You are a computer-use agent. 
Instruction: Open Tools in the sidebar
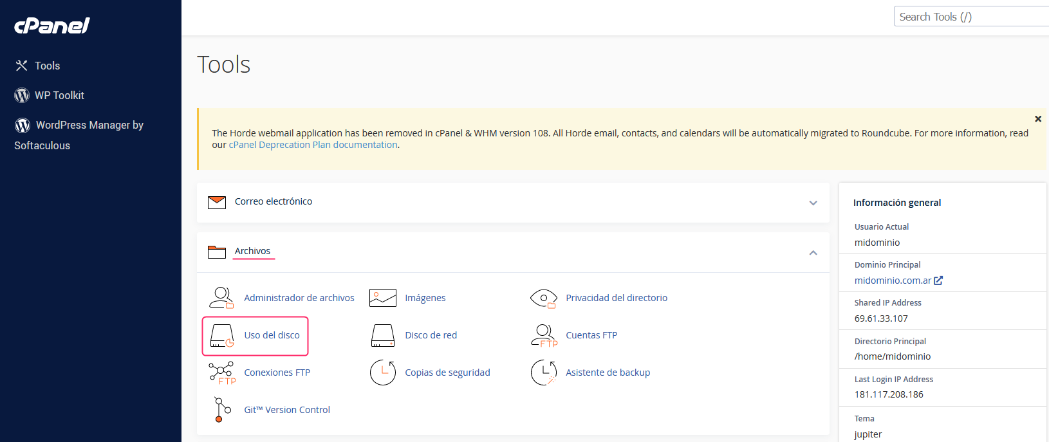pos(47,66)
